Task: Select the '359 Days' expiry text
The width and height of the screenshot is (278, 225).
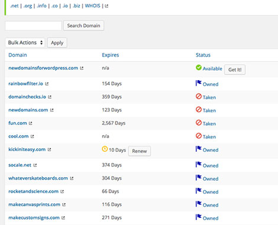Action: [x=112, y=97]
